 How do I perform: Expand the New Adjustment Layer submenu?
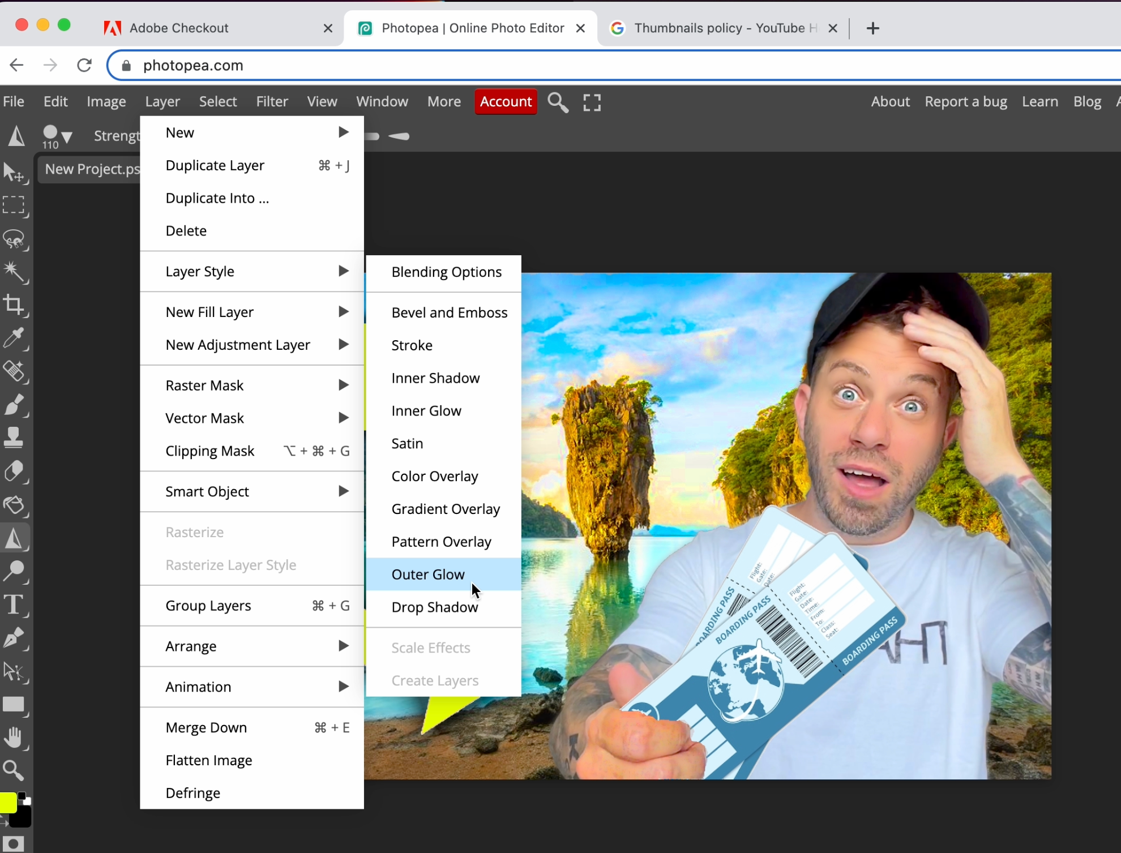tap(252, 345)
